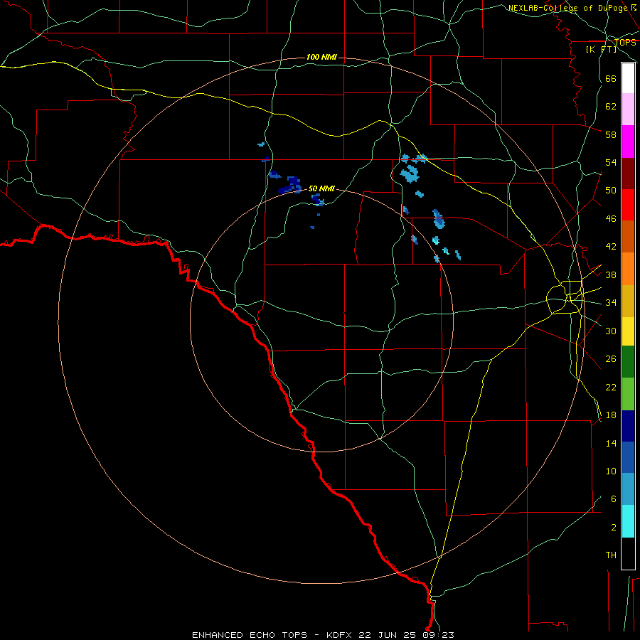Click the NEXLAB-College of DuPage text
640x640 pixels.
[568, 8]
